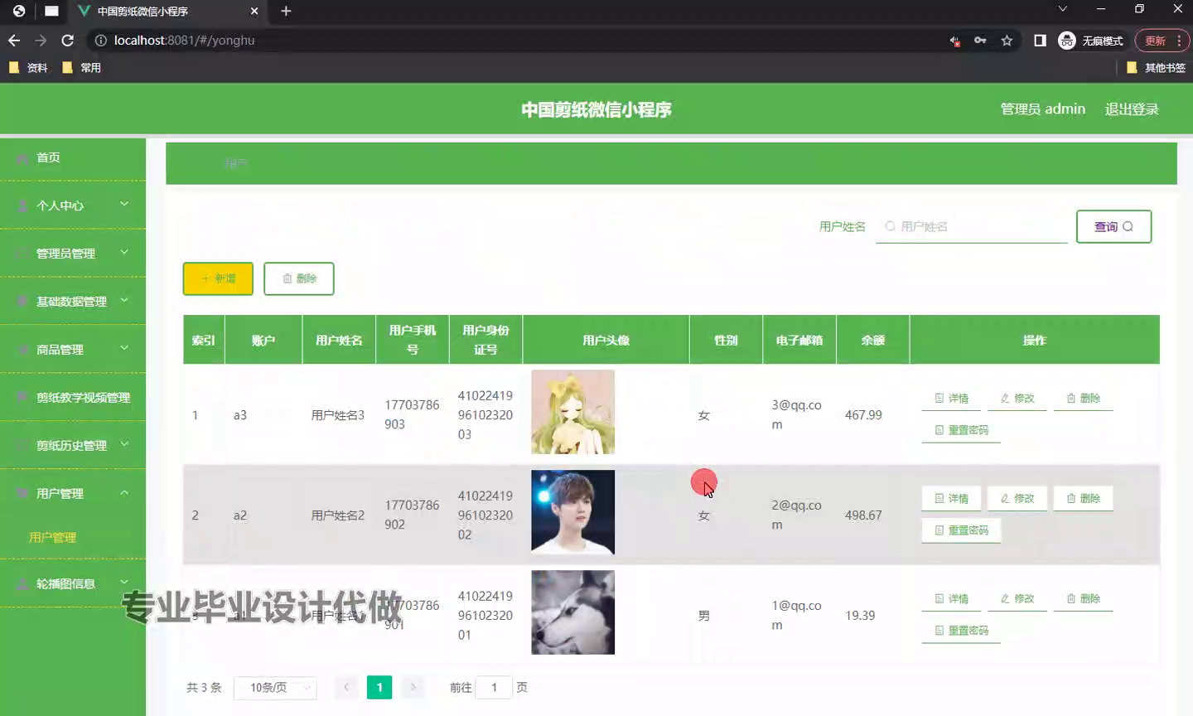Click next page arrow in pagination
Viewport: 1193px width, 716px height.
[x=413, y=687]
